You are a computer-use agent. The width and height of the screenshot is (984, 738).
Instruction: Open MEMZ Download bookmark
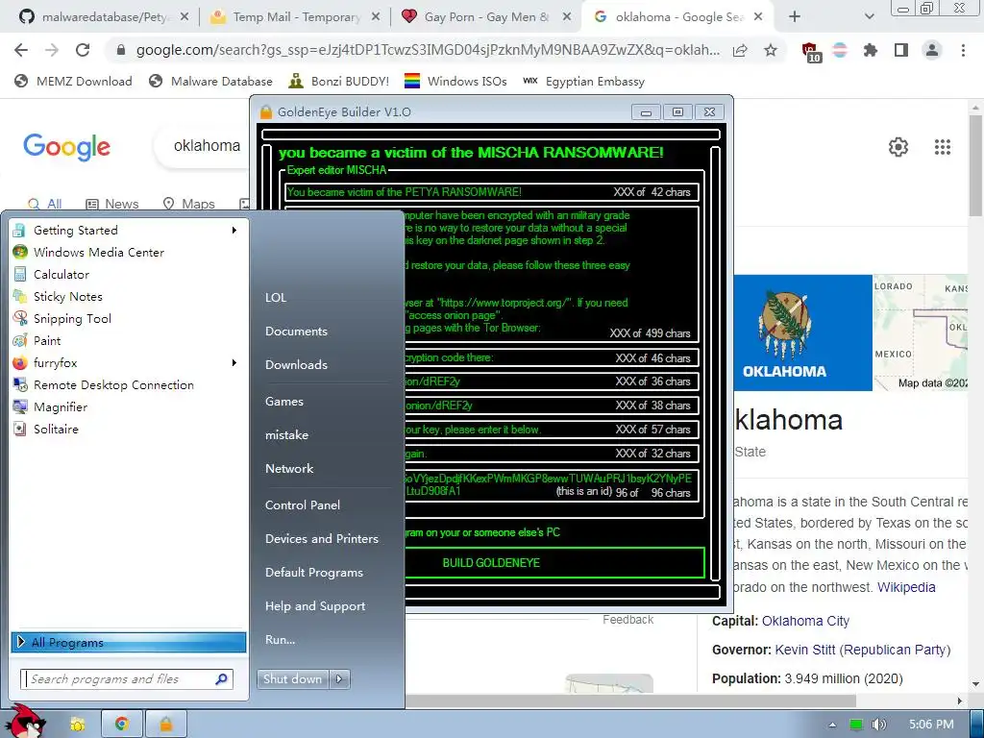pyautogui.click(x=73, y=81)
